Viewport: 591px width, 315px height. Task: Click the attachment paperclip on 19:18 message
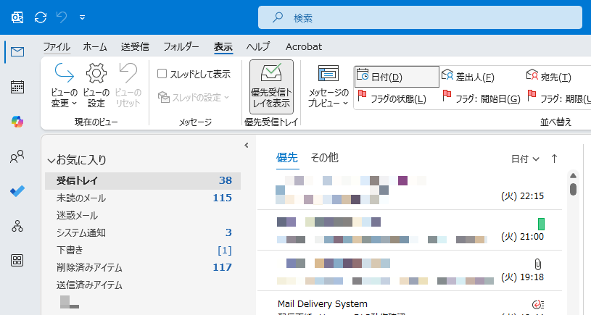click(538, 264)
